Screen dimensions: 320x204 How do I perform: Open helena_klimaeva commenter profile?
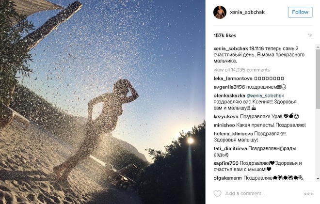point(233,134)
